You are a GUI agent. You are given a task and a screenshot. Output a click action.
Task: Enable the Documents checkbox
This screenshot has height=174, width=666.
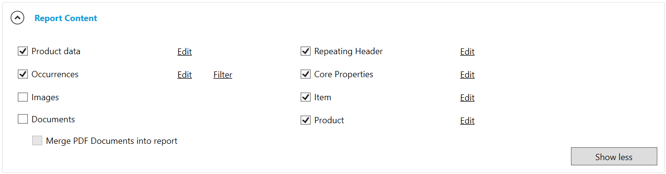tap(23, 119)
